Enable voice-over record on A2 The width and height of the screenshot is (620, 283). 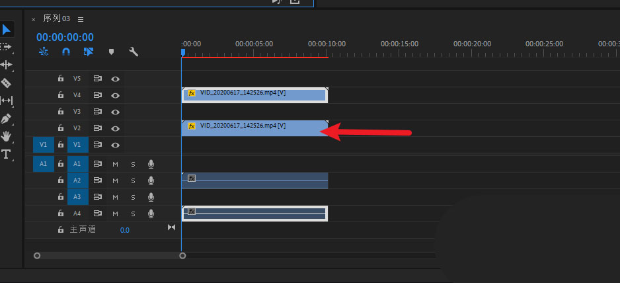tap(151, 181)
